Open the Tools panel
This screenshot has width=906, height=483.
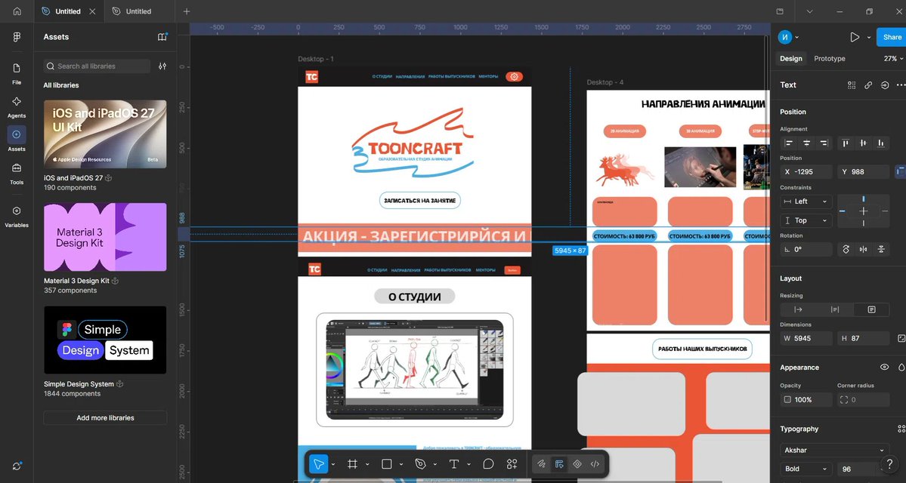click(x=17, y=173)
